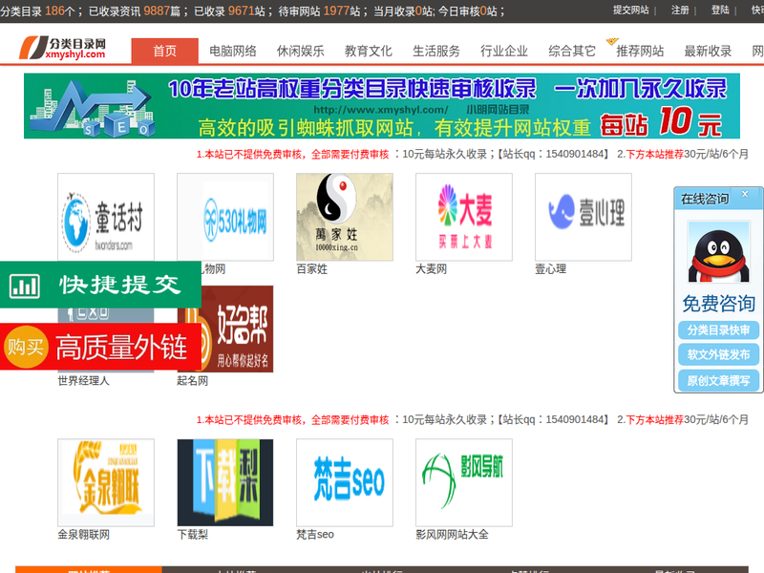Open 大麦 site thumbnail
Viewport: 764px width, 573px height.
pos(464,217)
